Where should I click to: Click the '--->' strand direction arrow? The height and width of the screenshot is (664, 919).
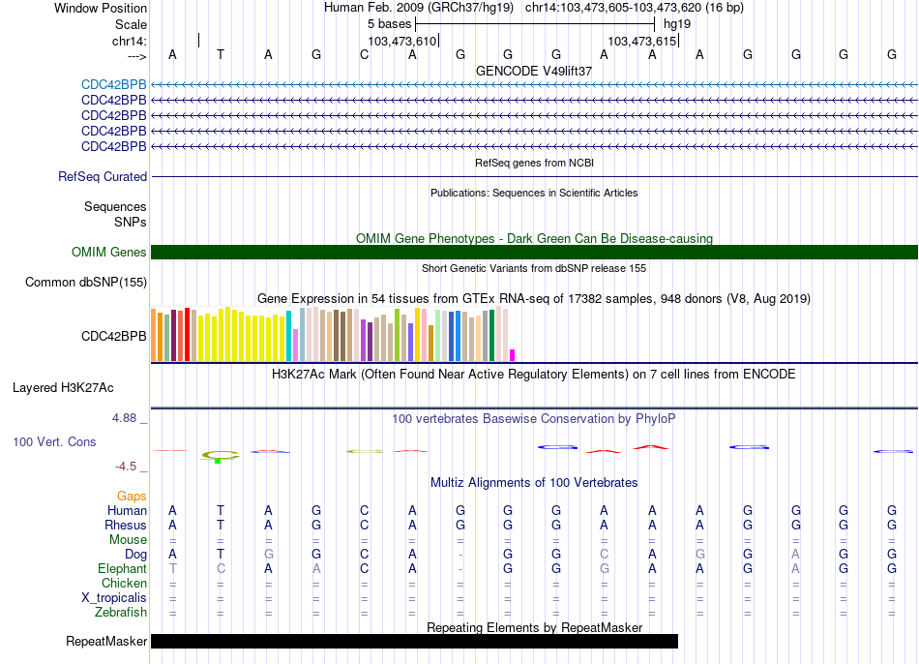coord(136,56)
